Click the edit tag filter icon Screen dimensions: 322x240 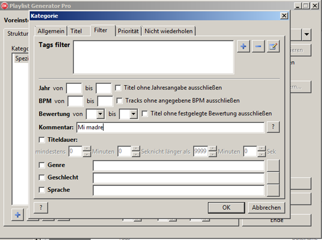273,47
